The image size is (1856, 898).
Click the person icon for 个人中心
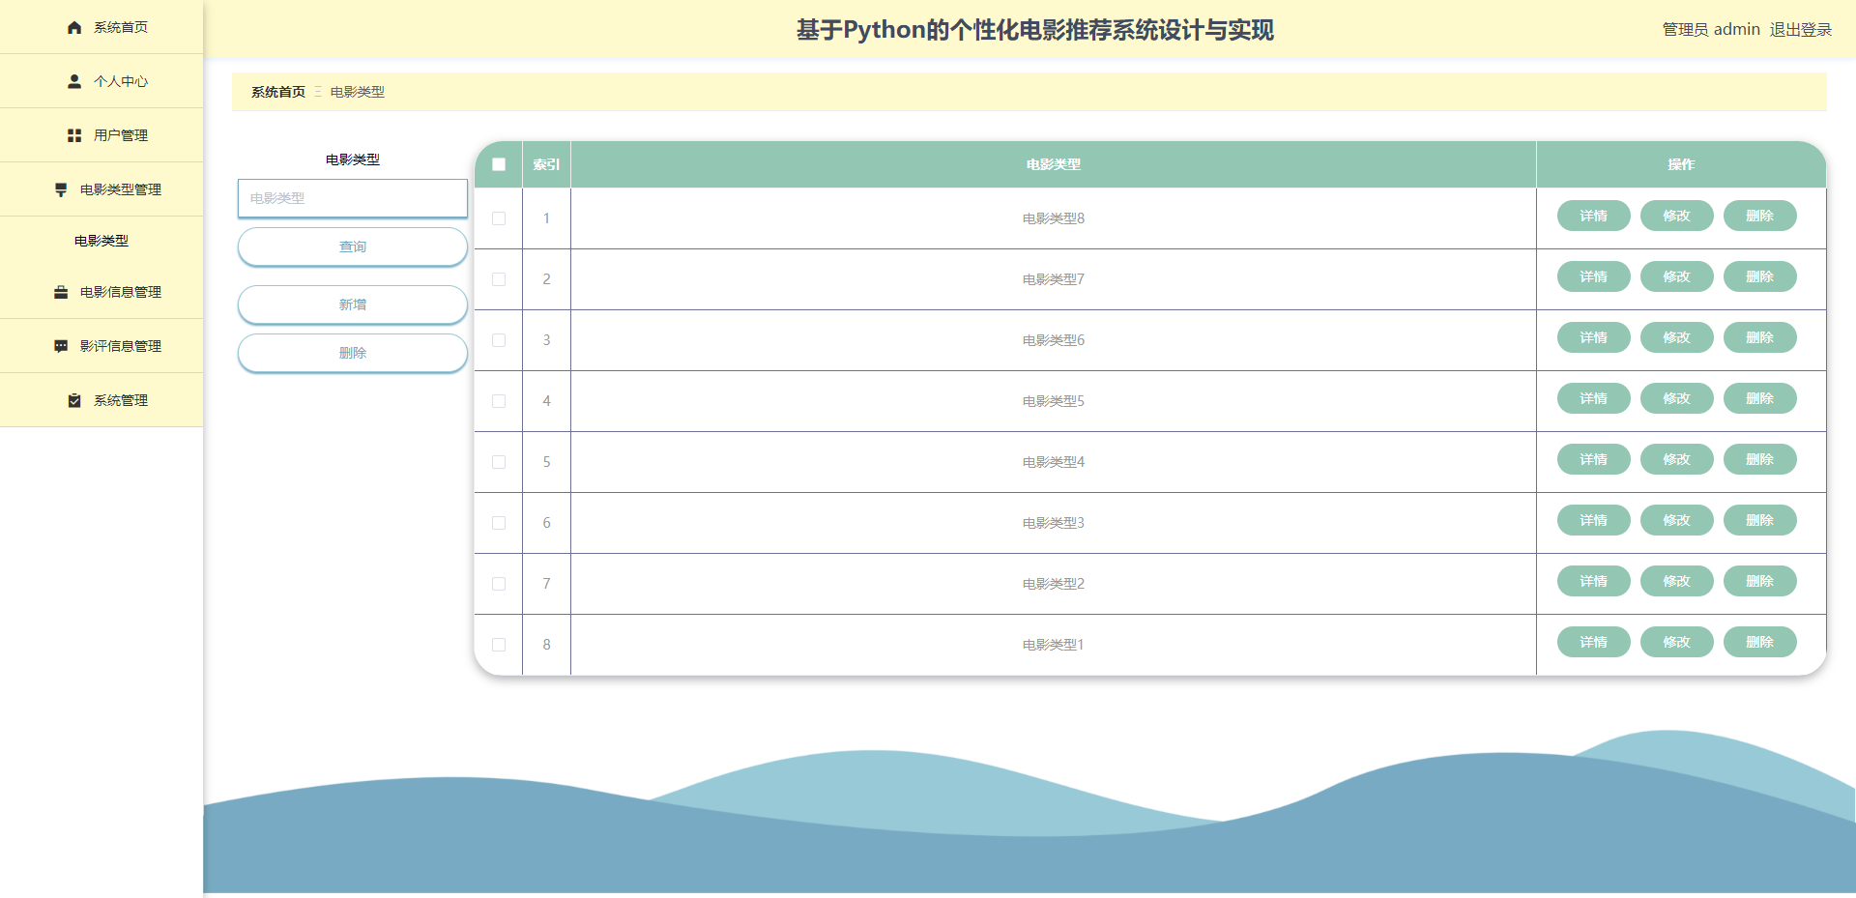74,81
